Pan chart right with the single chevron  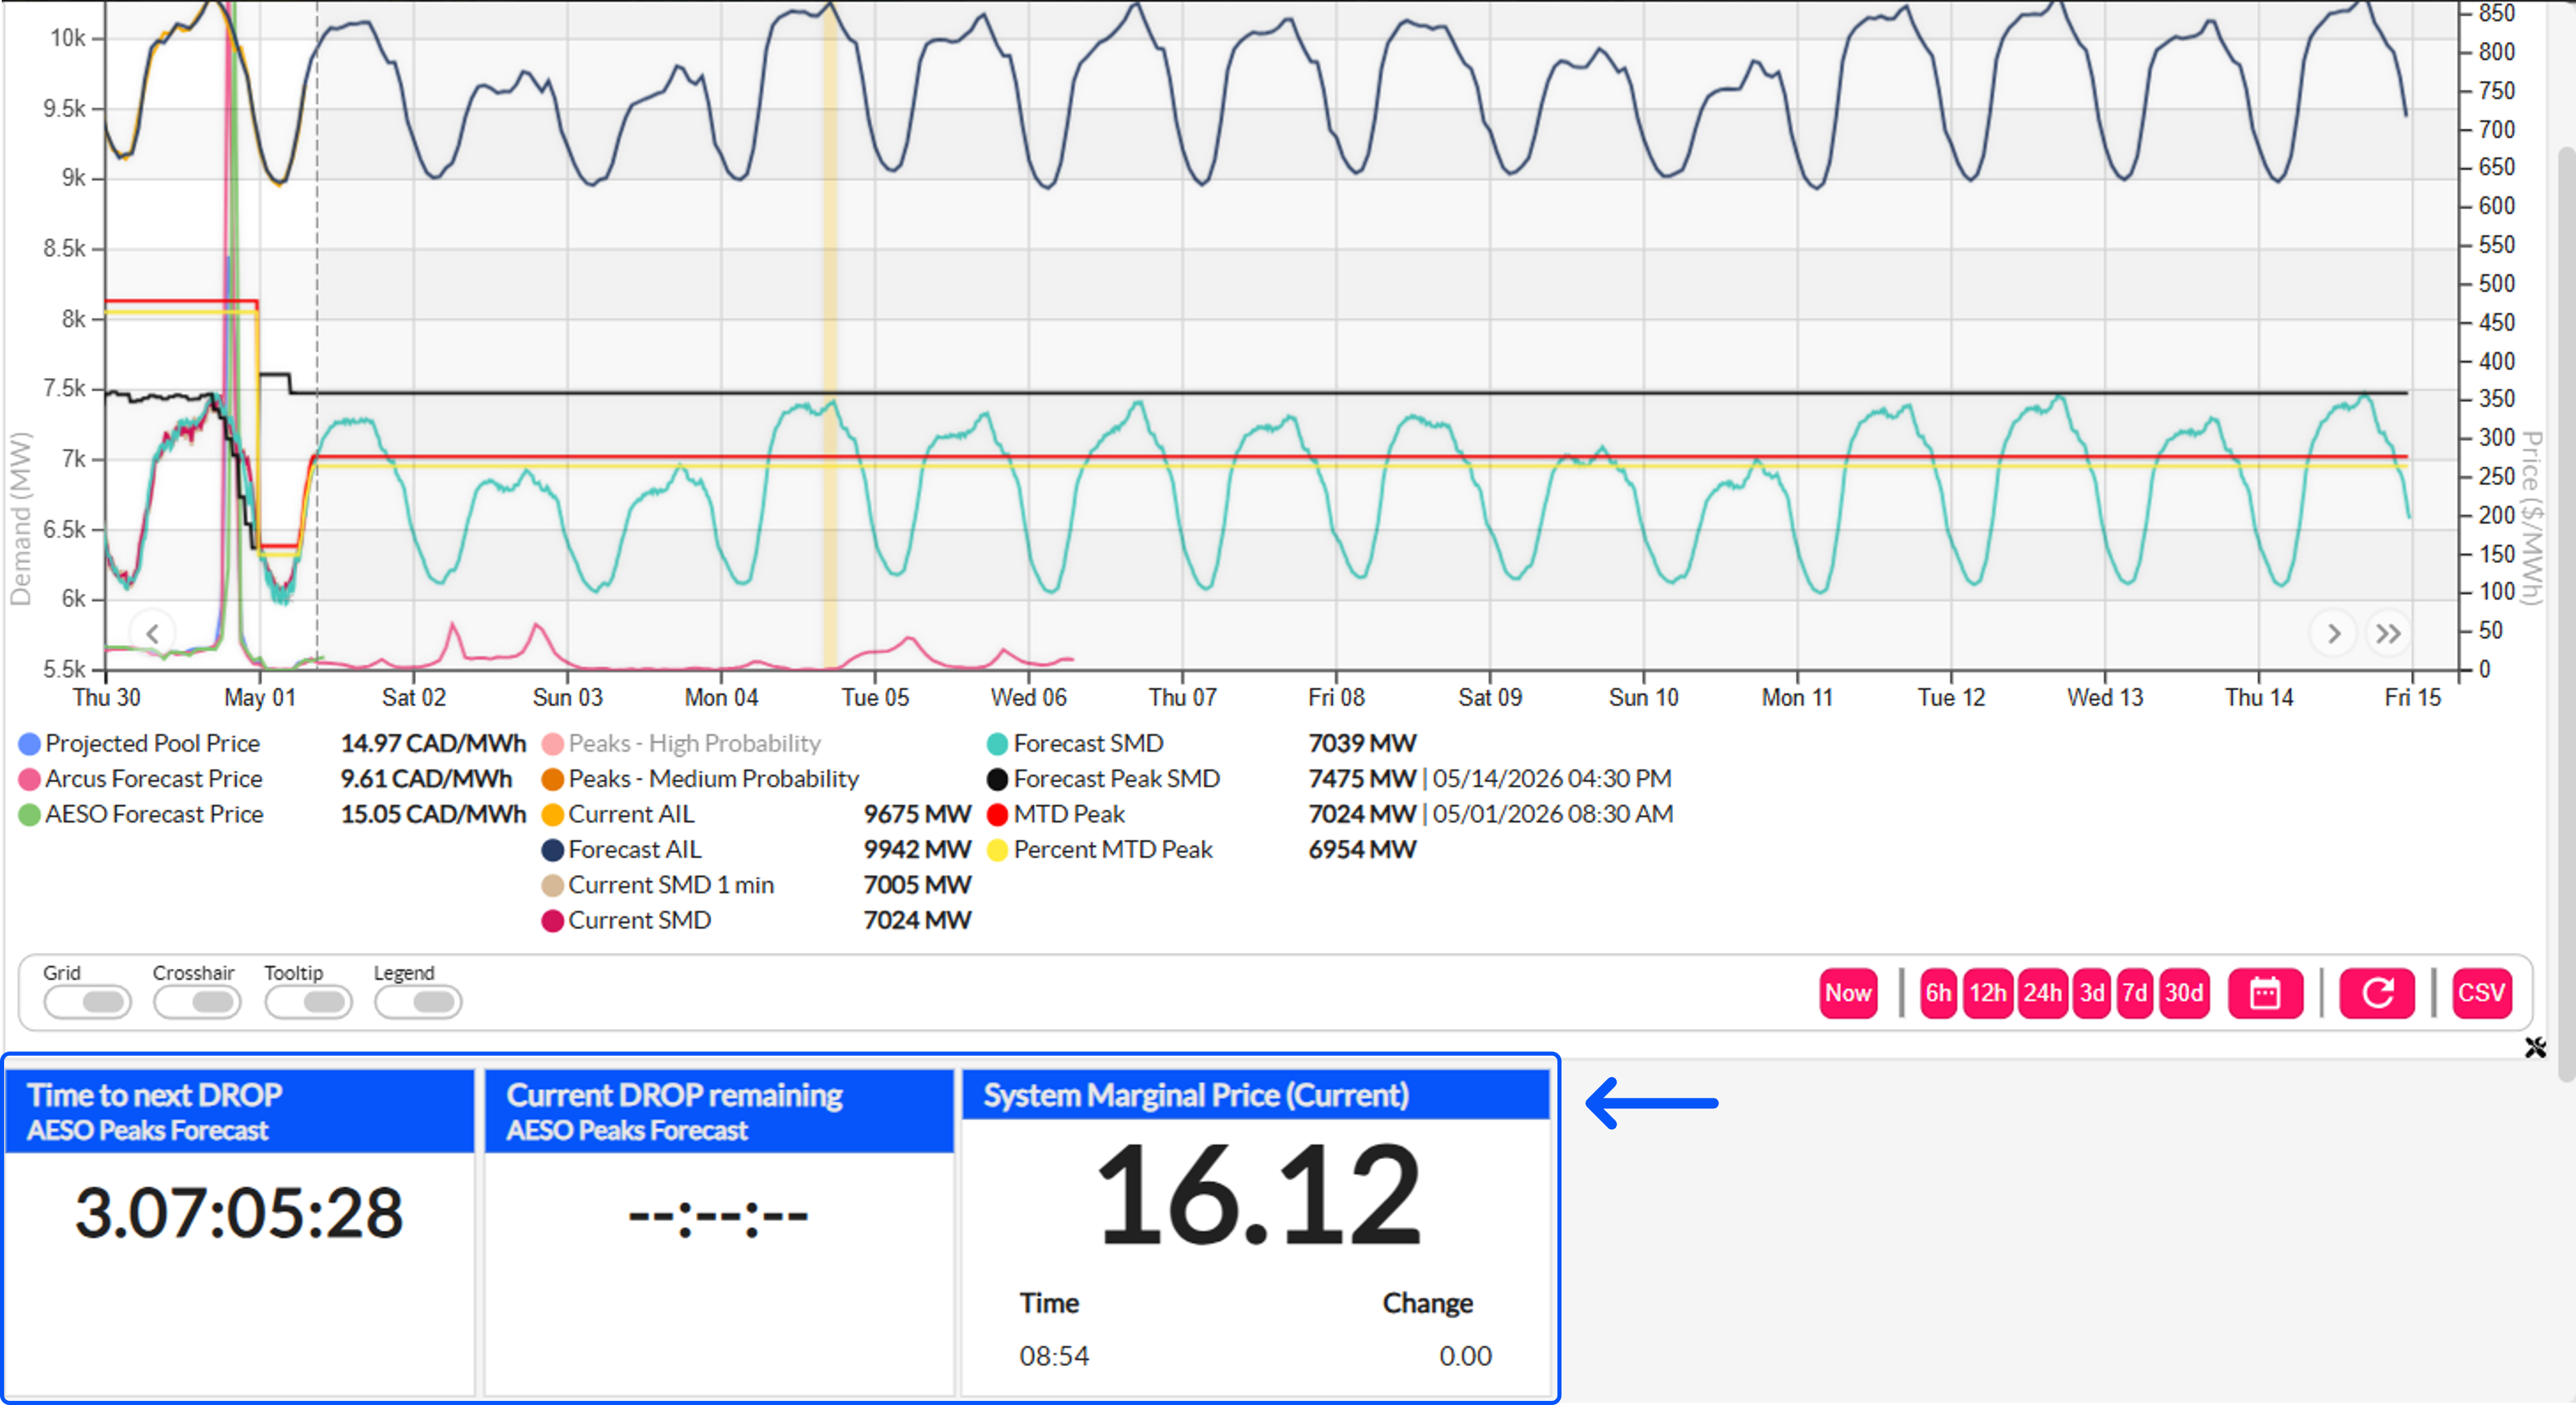(2333, 633)
